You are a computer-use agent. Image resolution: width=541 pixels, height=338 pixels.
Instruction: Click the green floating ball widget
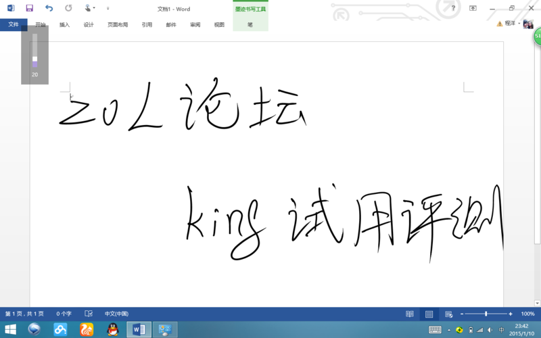pyautogui.click(x=538, y=37)
